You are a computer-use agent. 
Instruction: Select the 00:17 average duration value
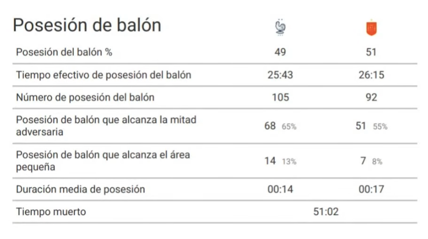(x=371, y=189)
